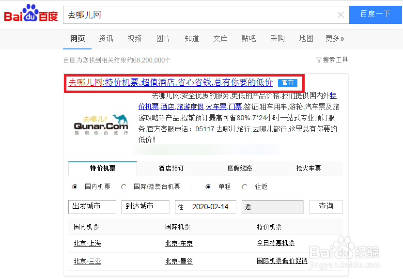Click the result count text 约68,200,000个

pyautogui.click(x=149, y=61)
